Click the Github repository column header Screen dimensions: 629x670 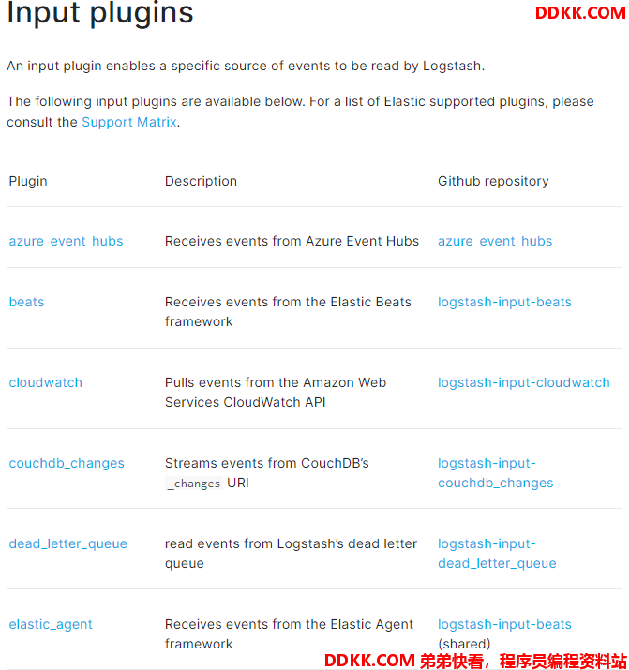point(493,181)
